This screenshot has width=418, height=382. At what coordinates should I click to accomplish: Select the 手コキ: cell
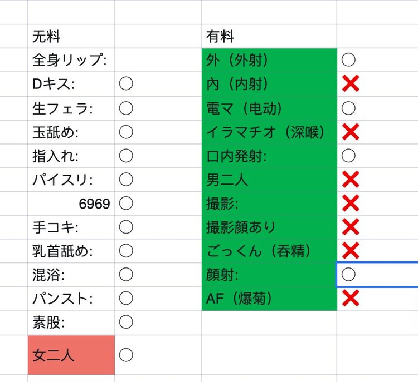point(71,227)
